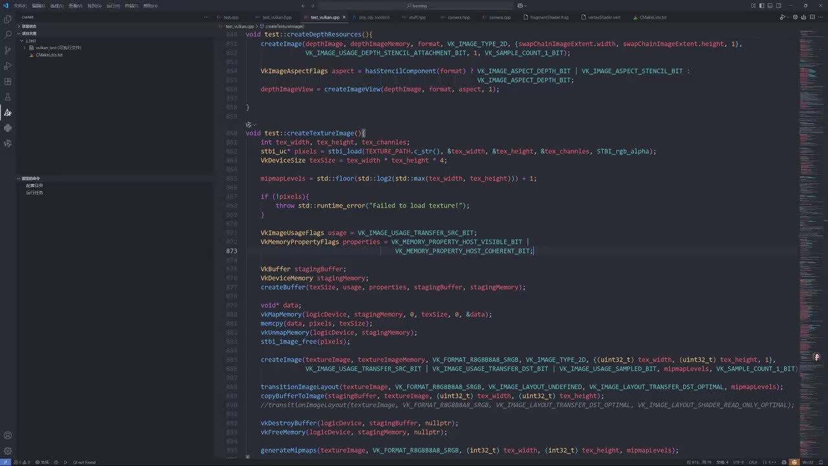
Task: Click the first task row in the lower sidebar section
Action: [x=35, y=186]
